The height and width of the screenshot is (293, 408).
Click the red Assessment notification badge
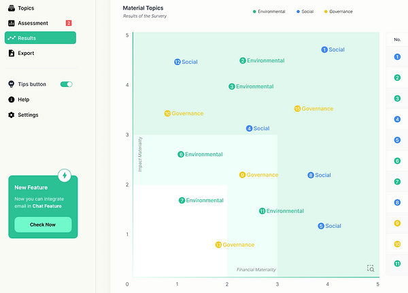[x=69, y=23]
